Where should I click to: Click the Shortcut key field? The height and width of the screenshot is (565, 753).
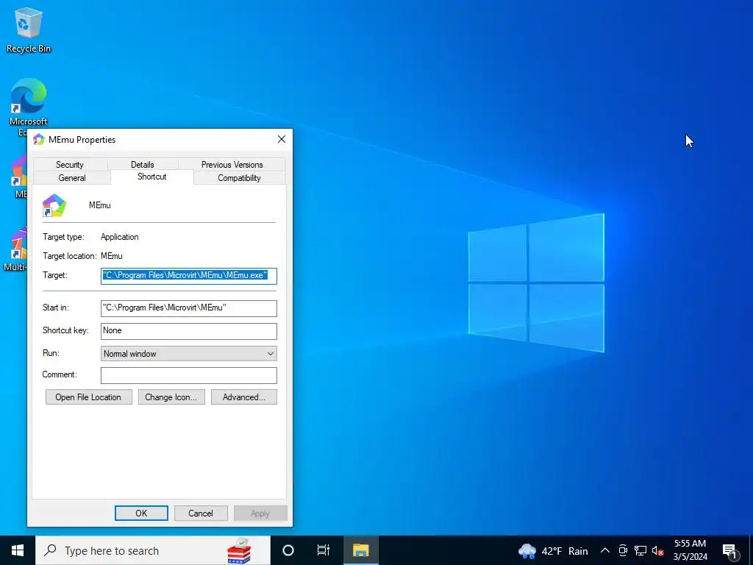point(189,331)
